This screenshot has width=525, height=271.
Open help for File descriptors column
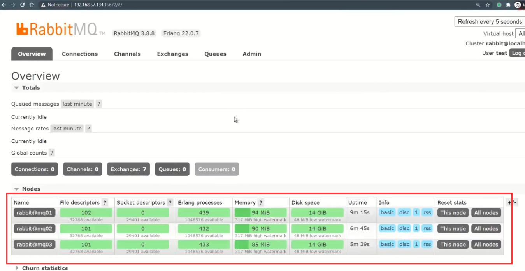coord(105,203)
